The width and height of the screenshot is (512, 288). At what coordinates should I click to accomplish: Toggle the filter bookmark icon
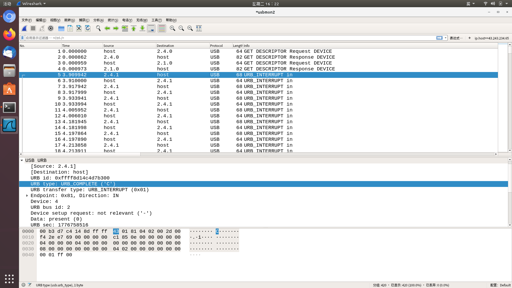tap(23, 38)
